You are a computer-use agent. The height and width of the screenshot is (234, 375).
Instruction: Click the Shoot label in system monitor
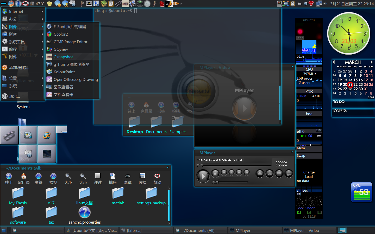(310, 208)
